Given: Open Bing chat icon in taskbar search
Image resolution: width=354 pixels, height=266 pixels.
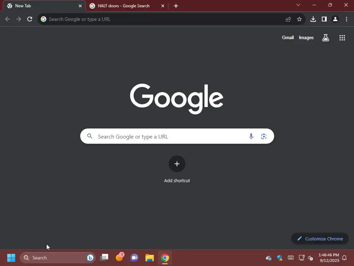Looking at the screenshot, I should click(x=90, y=258).
